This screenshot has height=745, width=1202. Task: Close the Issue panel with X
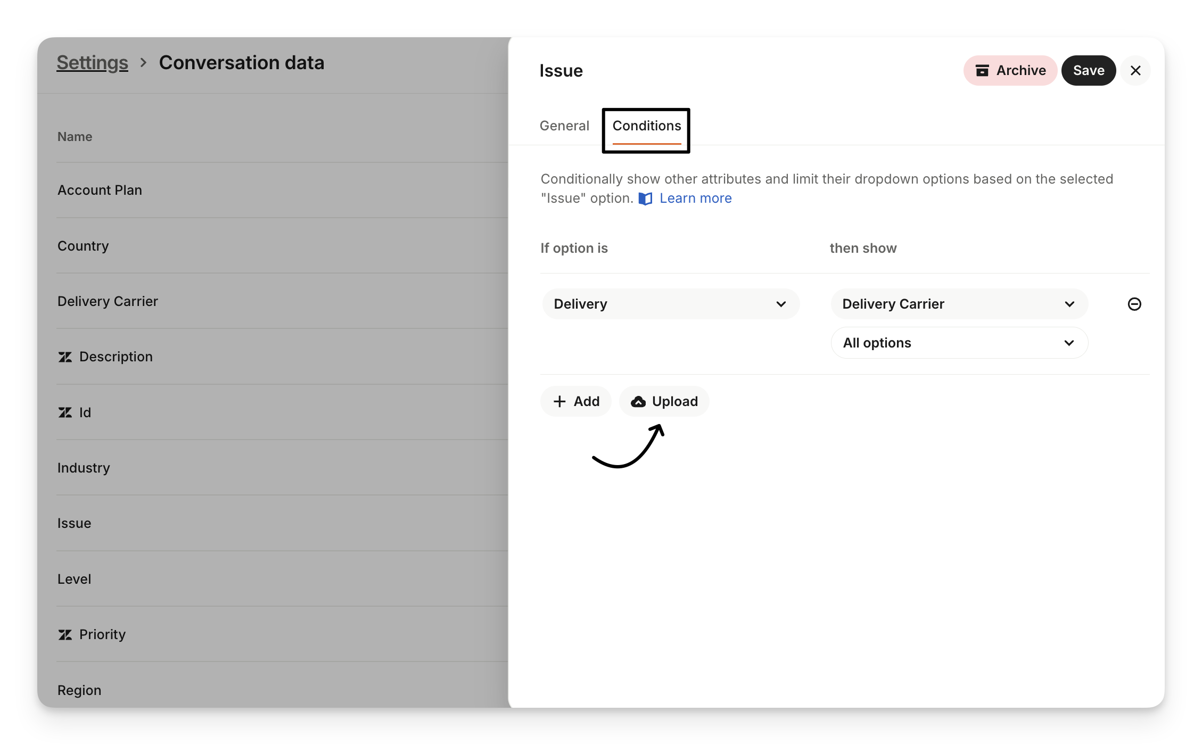[x=1135, y=71]
